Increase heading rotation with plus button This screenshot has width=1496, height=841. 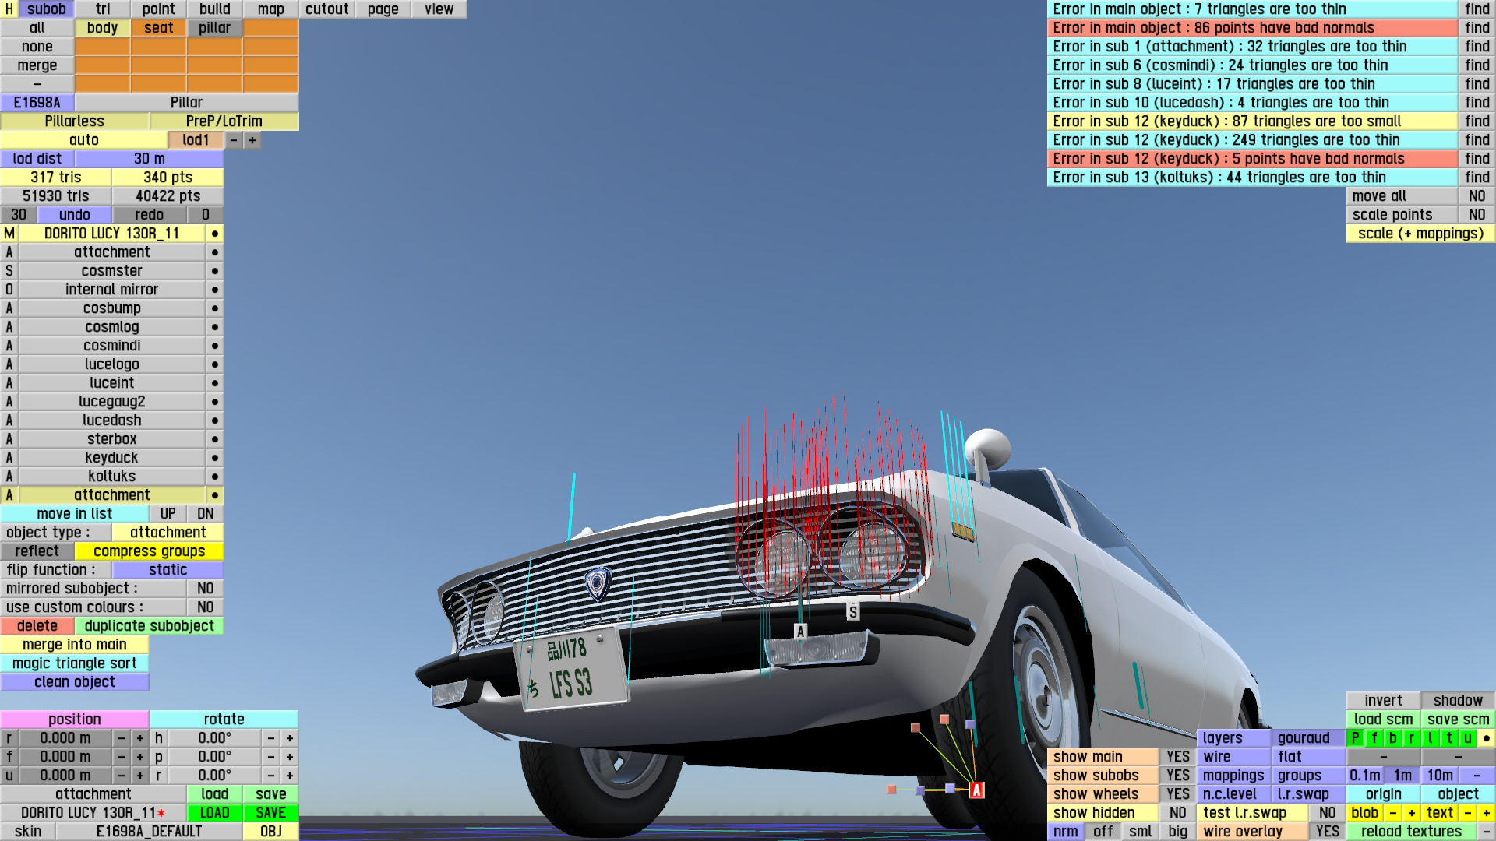pyautogui.click(x=290, y=738)
